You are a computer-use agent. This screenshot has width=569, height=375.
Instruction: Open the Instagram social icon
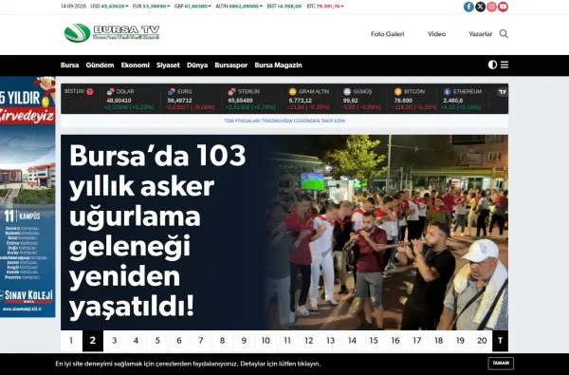click(x=491, y=7)
